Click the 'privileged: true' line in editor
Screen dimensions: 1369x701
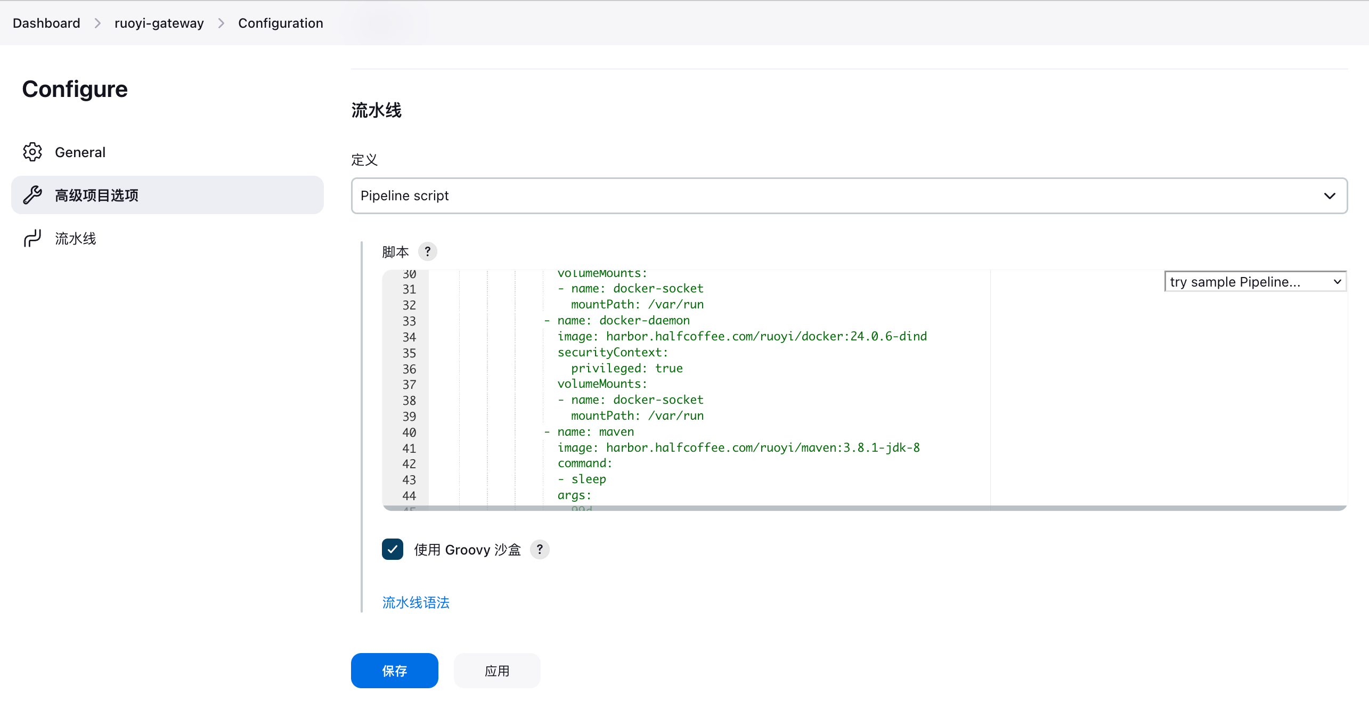tap(626, 368)
